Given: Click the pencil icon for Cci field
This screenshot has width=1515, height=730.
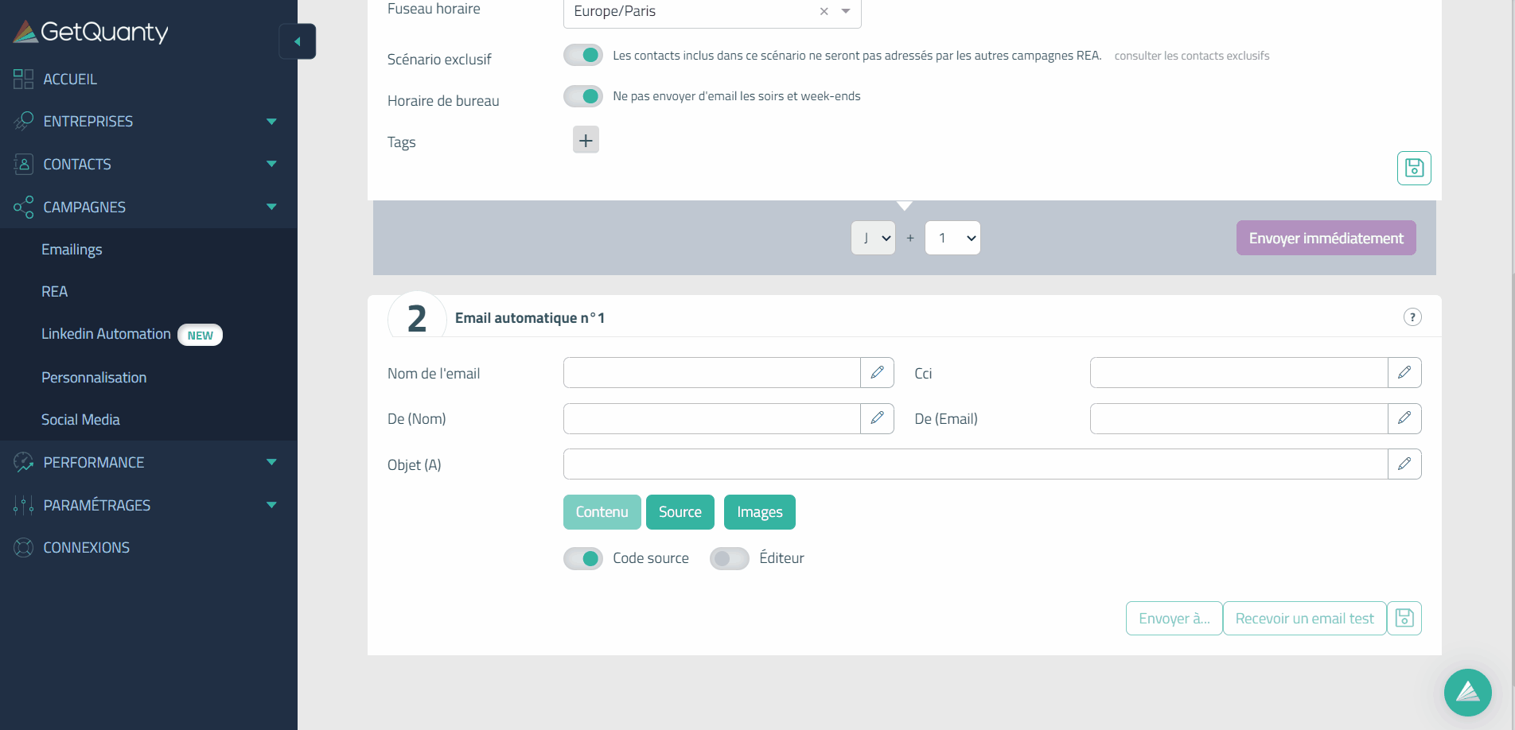Looking at the screenshot, I should click(x=1404, y=373).
